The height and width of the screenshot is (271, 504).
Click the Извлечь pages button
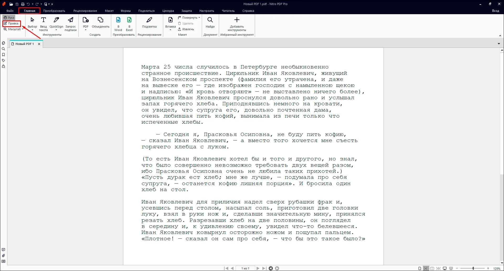coord(186,29)
